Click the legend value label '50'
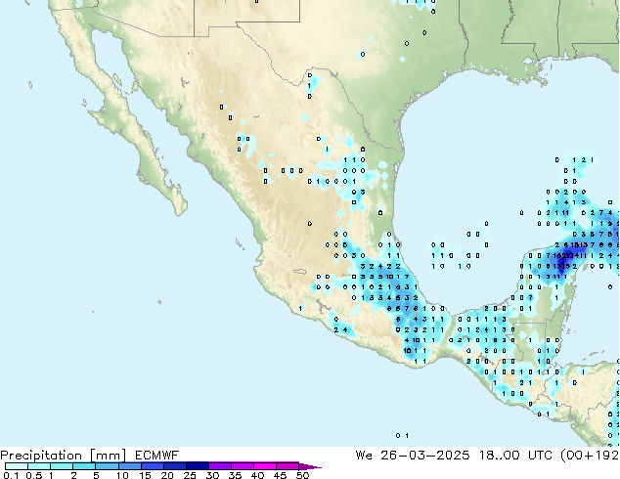620x479 pixels. click(x=302, y=475)
